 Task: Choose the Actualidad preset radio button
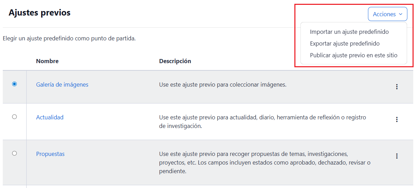pyautogui.click(x=15, y=117)
